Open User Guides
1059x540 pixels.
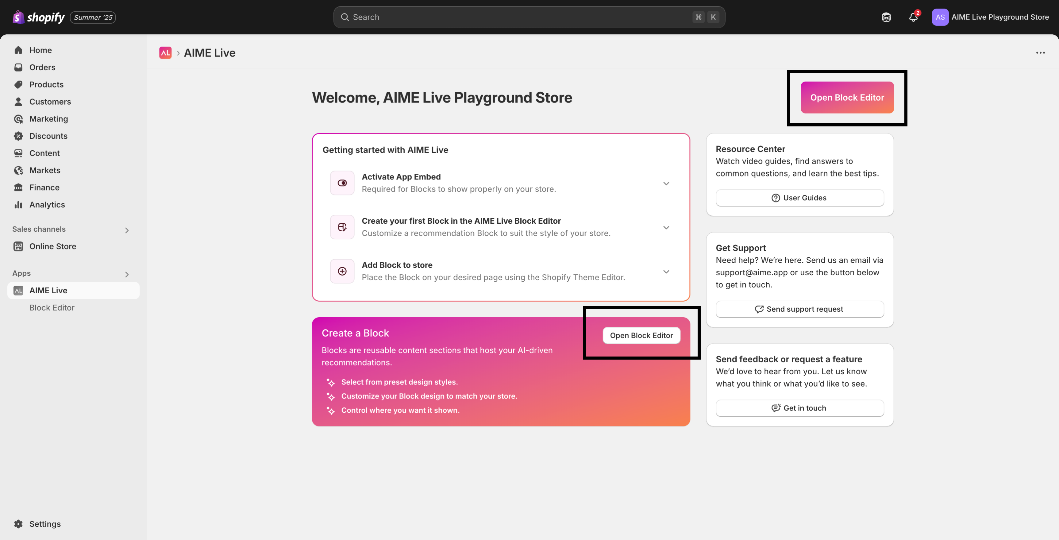[799, 198]
